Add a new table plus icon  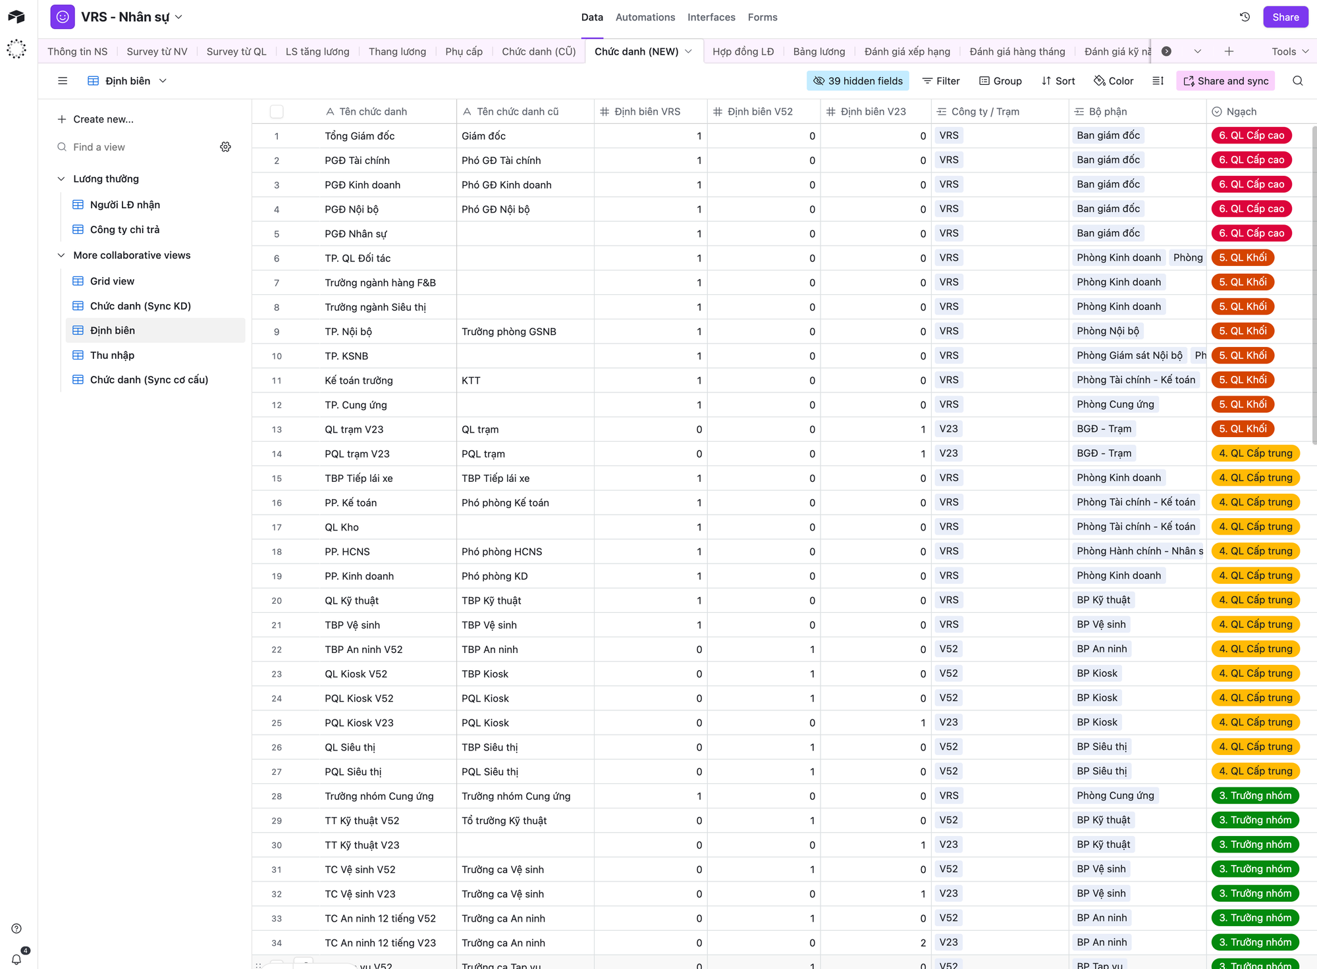(x=1229, y=51)
